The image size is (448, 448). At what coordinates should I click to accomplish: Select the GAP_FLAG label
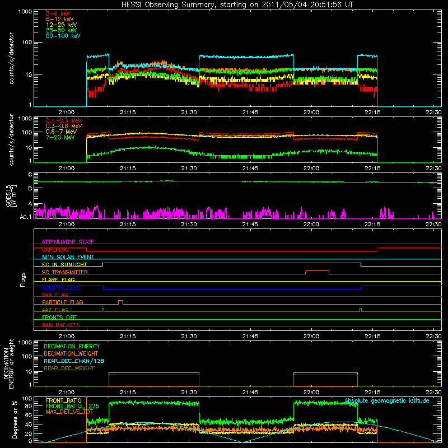coord(55,249)
